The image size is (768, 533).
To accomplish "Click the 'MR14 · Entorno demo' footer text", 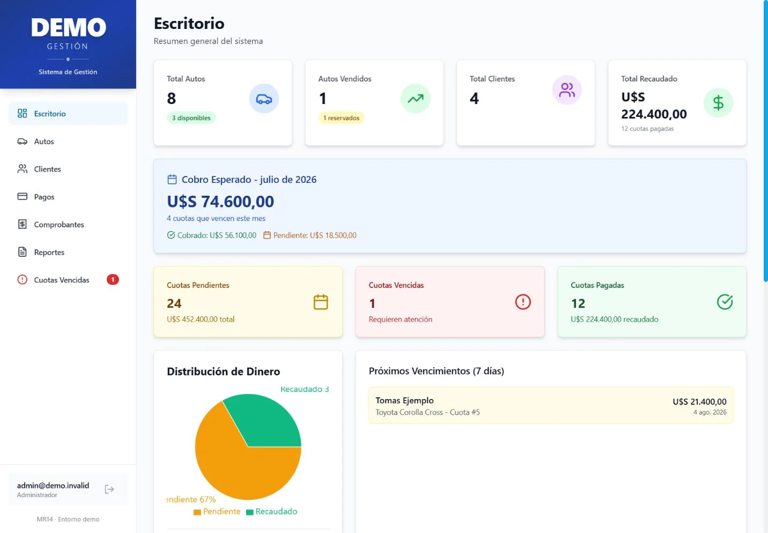I will point(68,519).
